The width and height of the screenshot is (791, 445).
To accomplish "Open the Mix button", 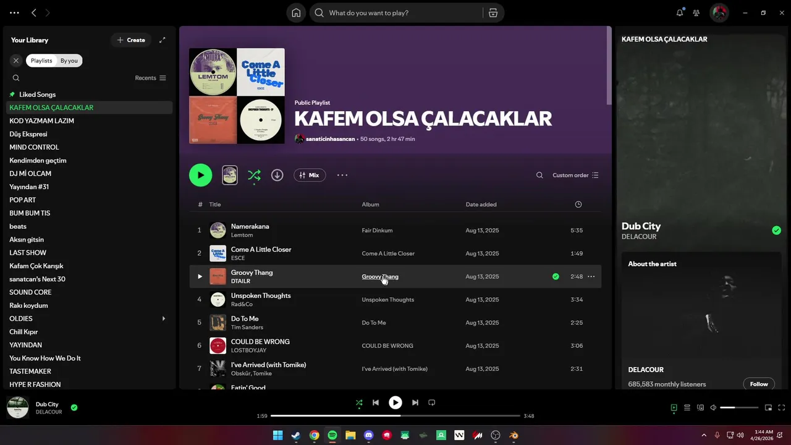I will click(310, 175).
